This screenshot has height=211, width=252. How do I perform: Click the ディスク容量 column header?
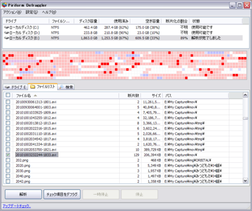[86, 21]
